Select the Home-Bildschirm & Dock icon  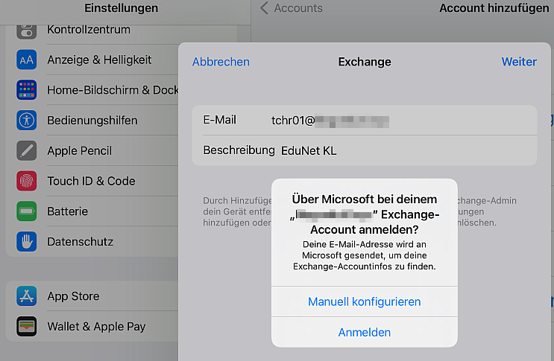coord(27,89)
